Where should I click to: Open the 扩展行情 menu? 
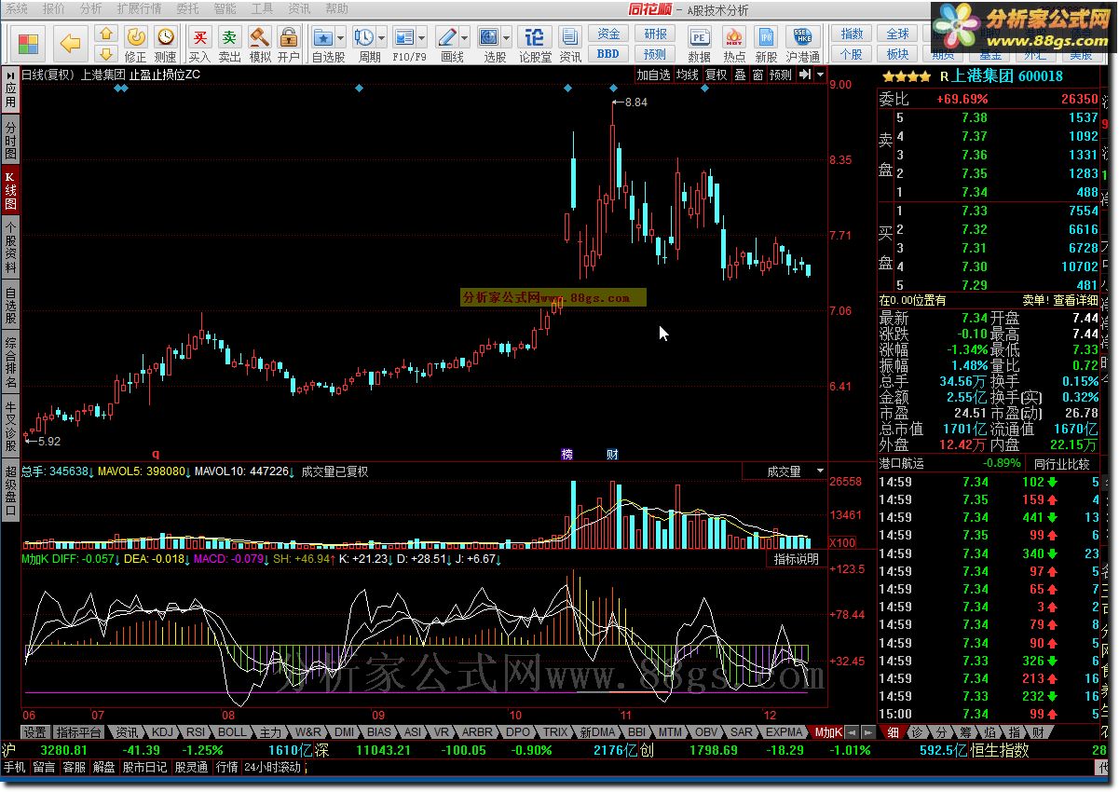[139, 8]
